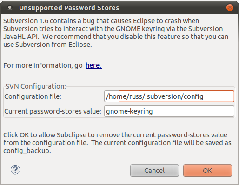Focus the Current password-stores value field

tap(169, 111)
